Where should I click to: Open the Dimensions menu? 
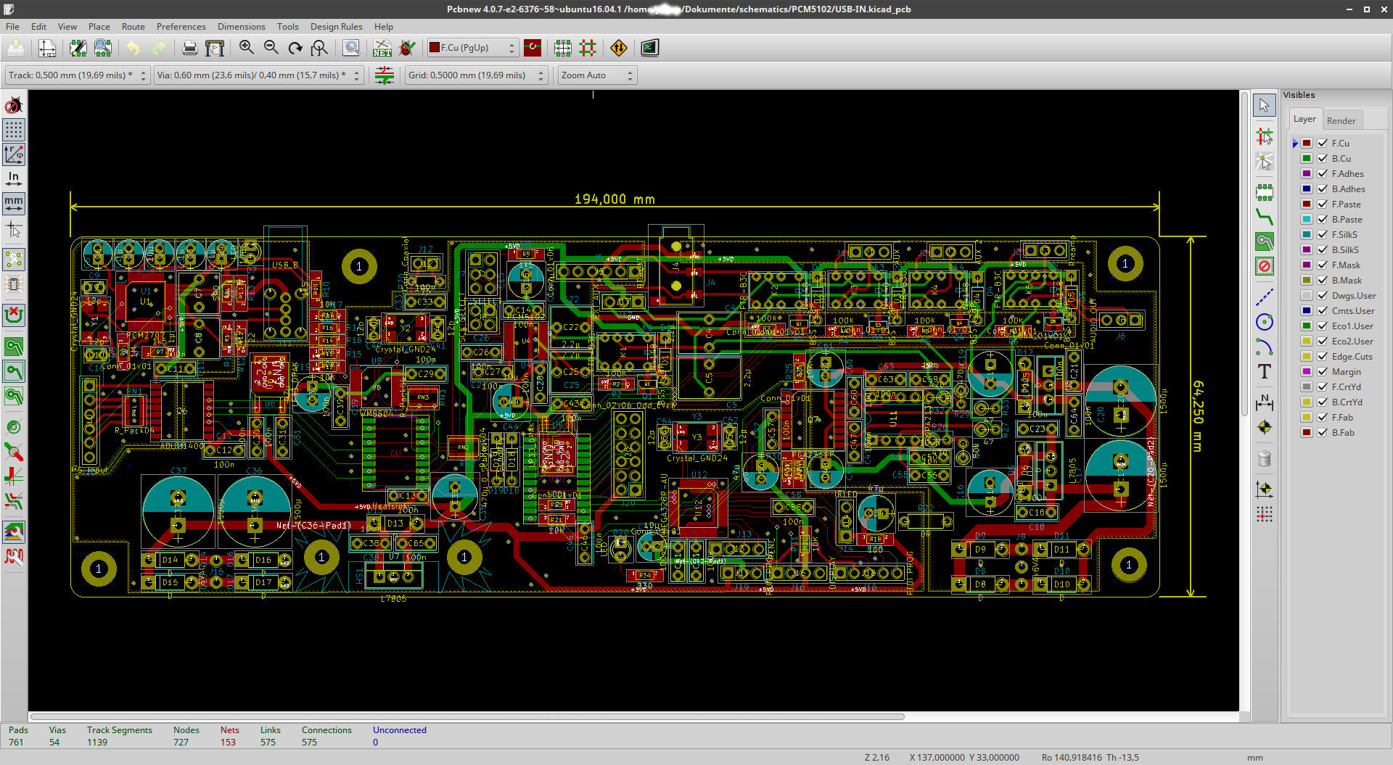pyautogui.click(x=242, y=27)
